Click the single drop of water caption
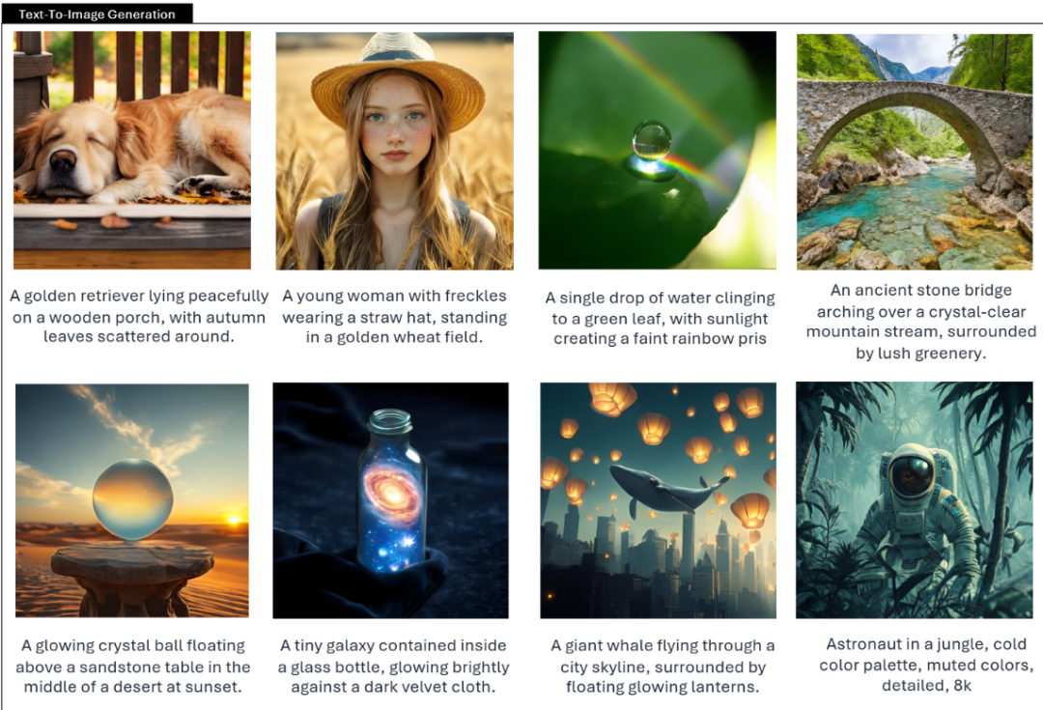Viewport: 1043px width, 710px height. click(x=660, y=318)
